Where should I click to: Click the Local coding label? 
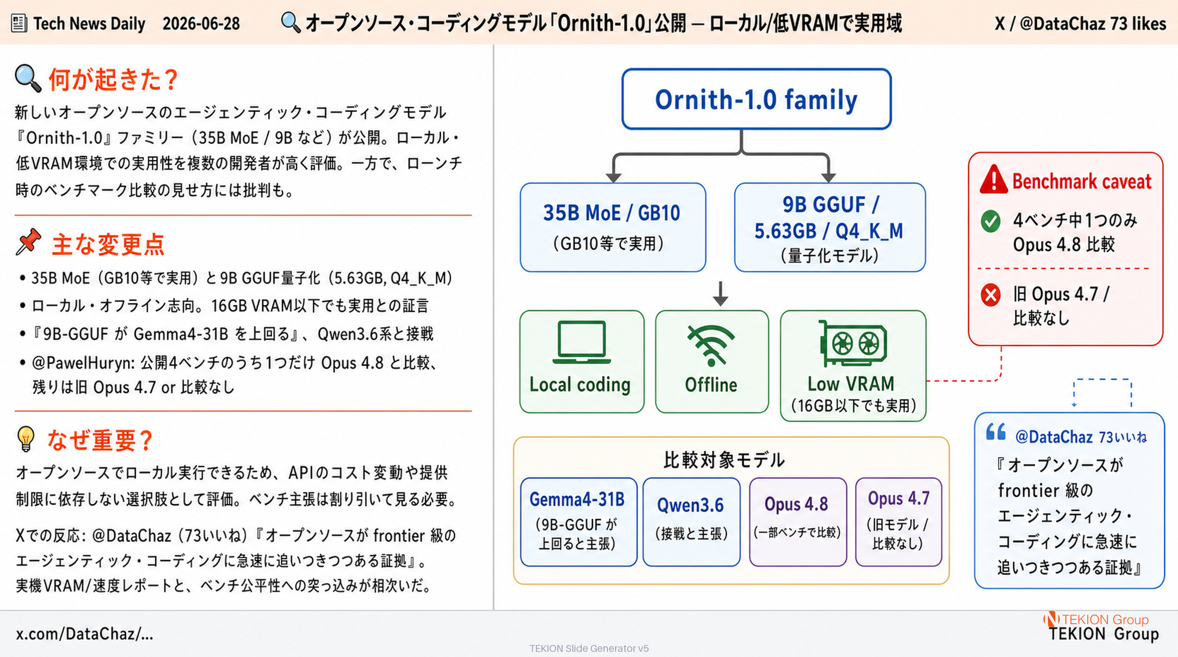[580, 385]
